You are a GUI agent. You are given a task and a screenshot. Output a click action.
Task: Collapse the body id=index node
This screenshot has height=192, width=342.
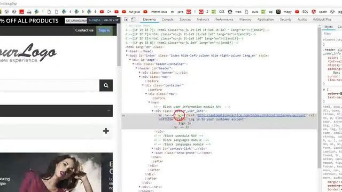[127, 55]
